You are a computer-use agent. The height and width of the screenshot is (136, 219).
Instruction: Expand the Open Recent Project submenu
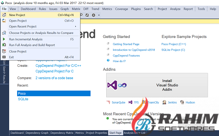[41, 26]
